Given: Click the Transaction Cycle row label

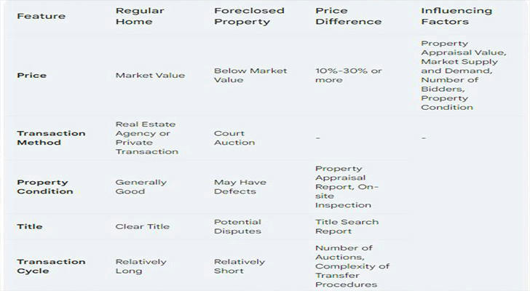Looking at the screenshot, I should tap(51, 266).
